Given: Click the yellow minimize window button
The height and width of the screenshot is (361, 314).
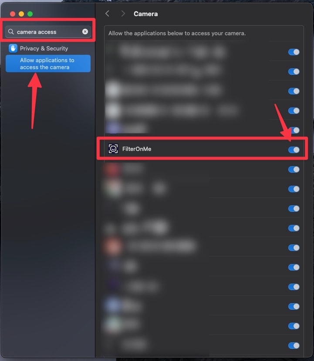Looking at the screenshot, I should pos(21,14).
